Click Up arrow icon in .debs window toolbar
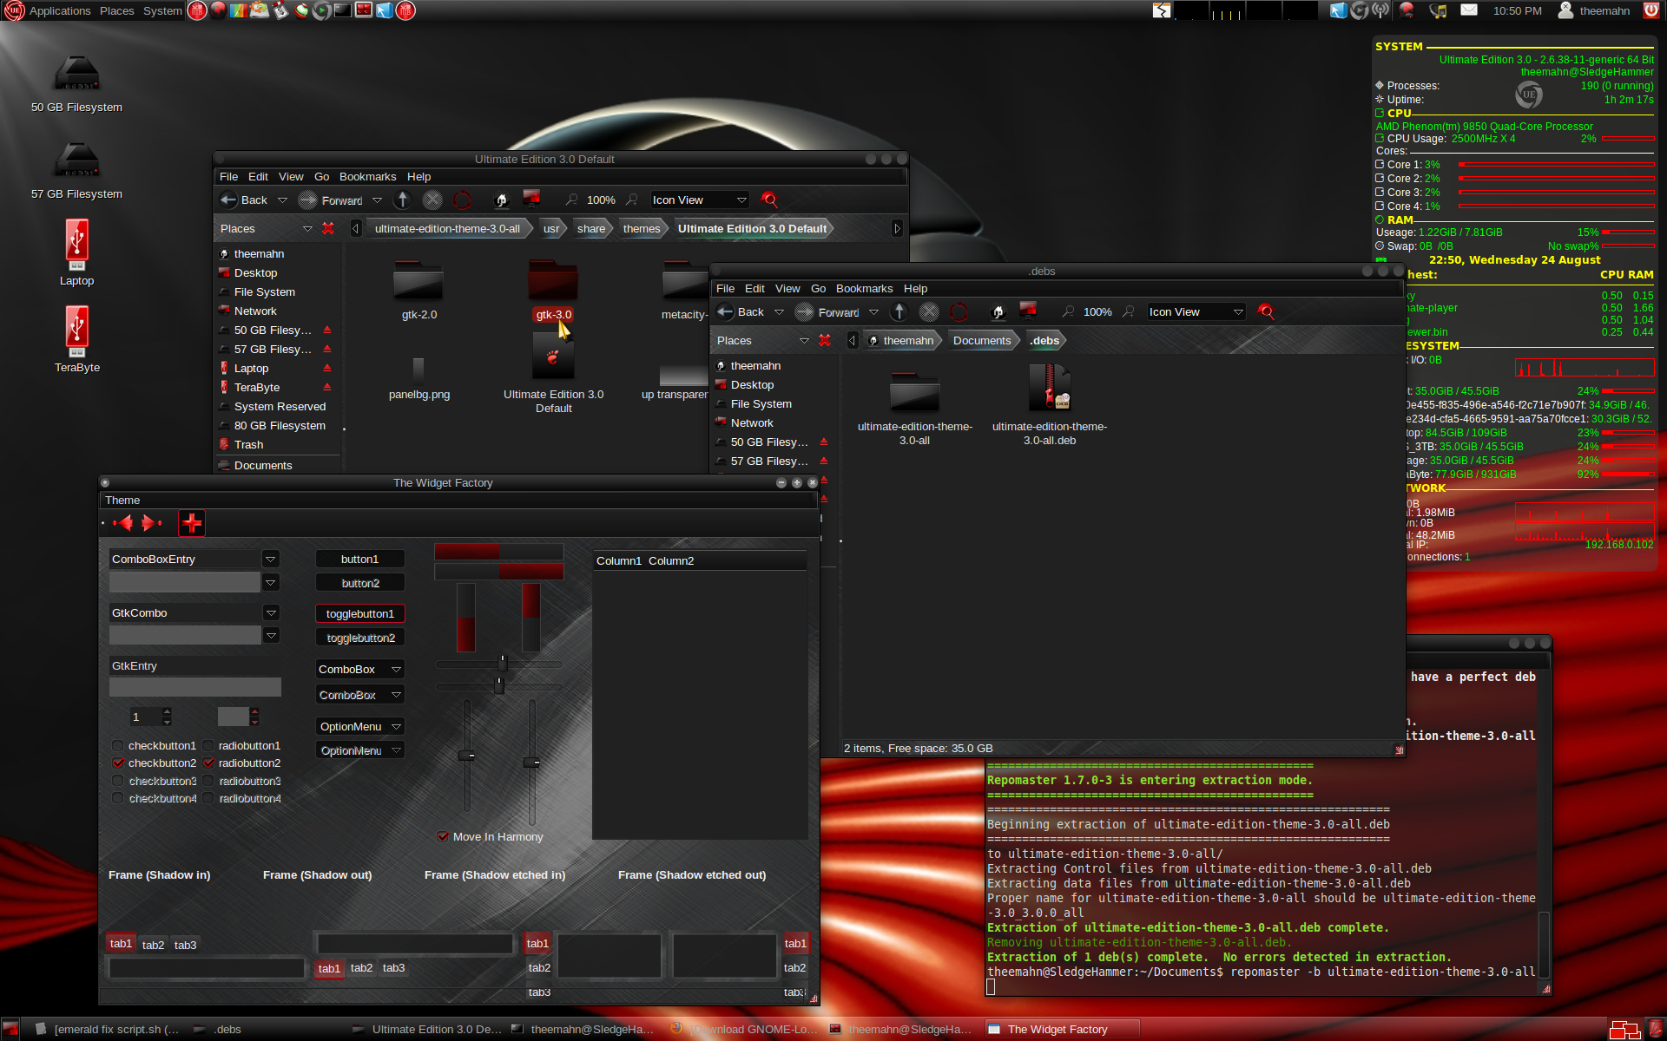The height and width of the screenshot is (1041, 1667). point(899,312)
